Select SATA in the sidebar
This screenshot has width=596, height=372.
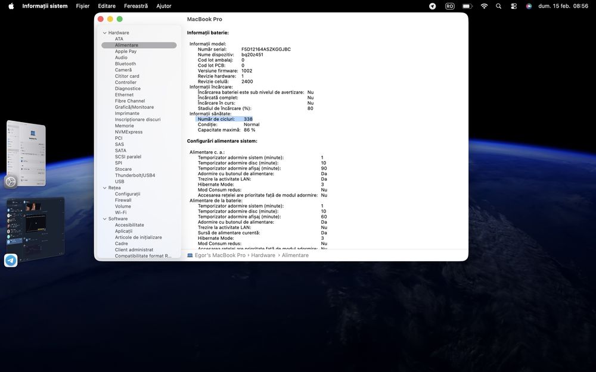tap(120, 151)
